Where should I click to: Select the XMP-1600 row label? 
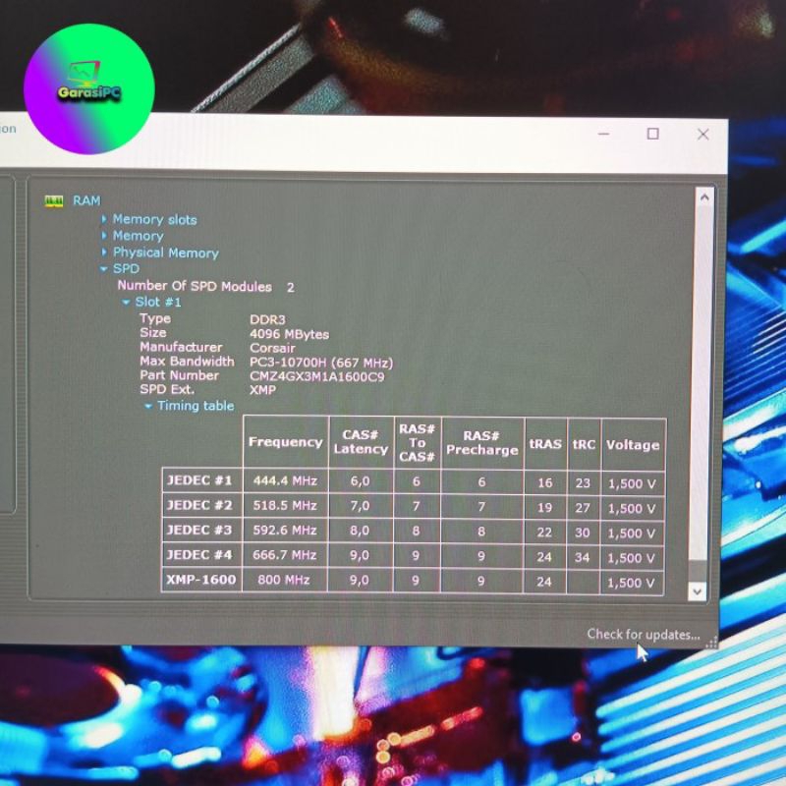coord(201,581)
